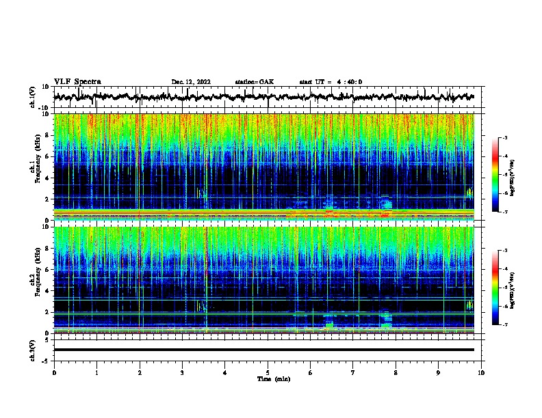Click the "-7" tick on ch.1 colorbar
The height and width of the screenshot is (418, 542).
504,212
